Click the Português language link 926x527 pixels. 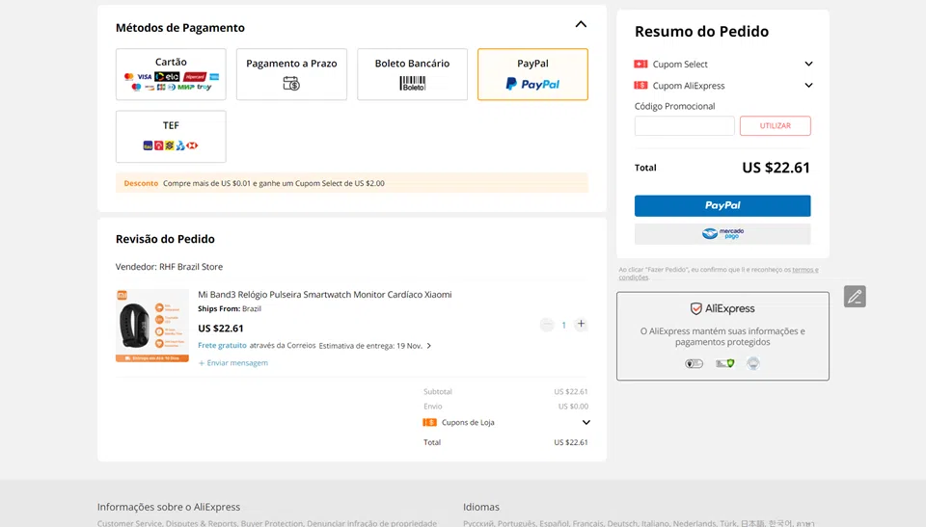(517, 523)
